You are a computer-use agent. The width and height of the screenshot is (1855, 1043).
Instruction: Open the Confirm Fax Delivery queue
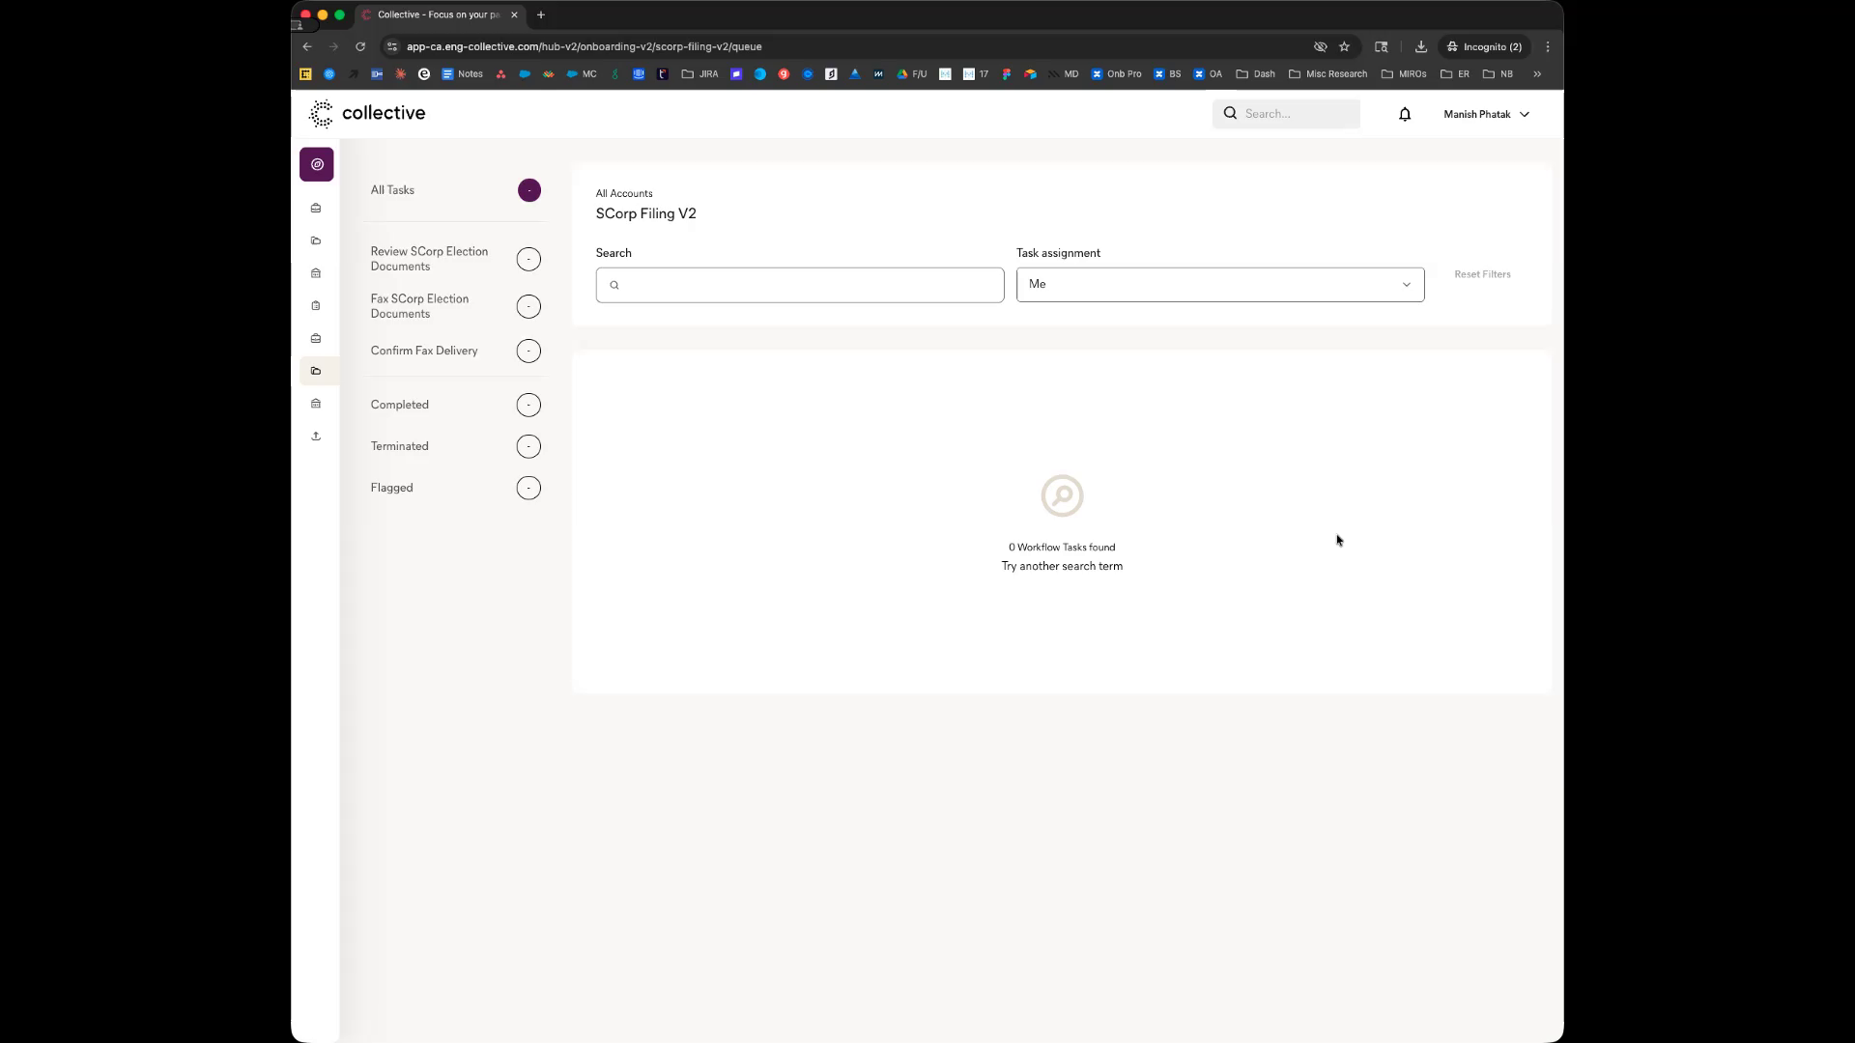click(424, 351)
